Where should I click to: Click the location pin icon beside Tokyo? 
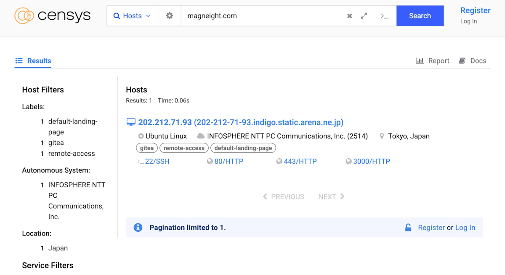(382, 136)
